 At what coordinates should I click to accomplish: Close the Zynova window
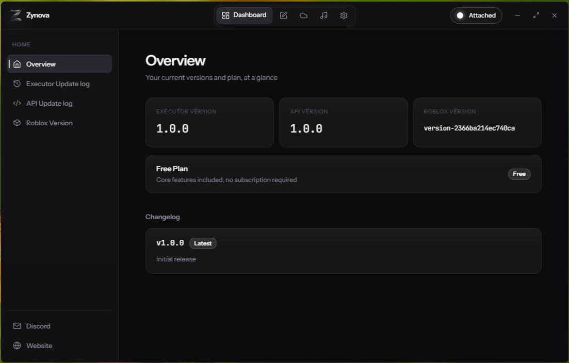point(555,15)
